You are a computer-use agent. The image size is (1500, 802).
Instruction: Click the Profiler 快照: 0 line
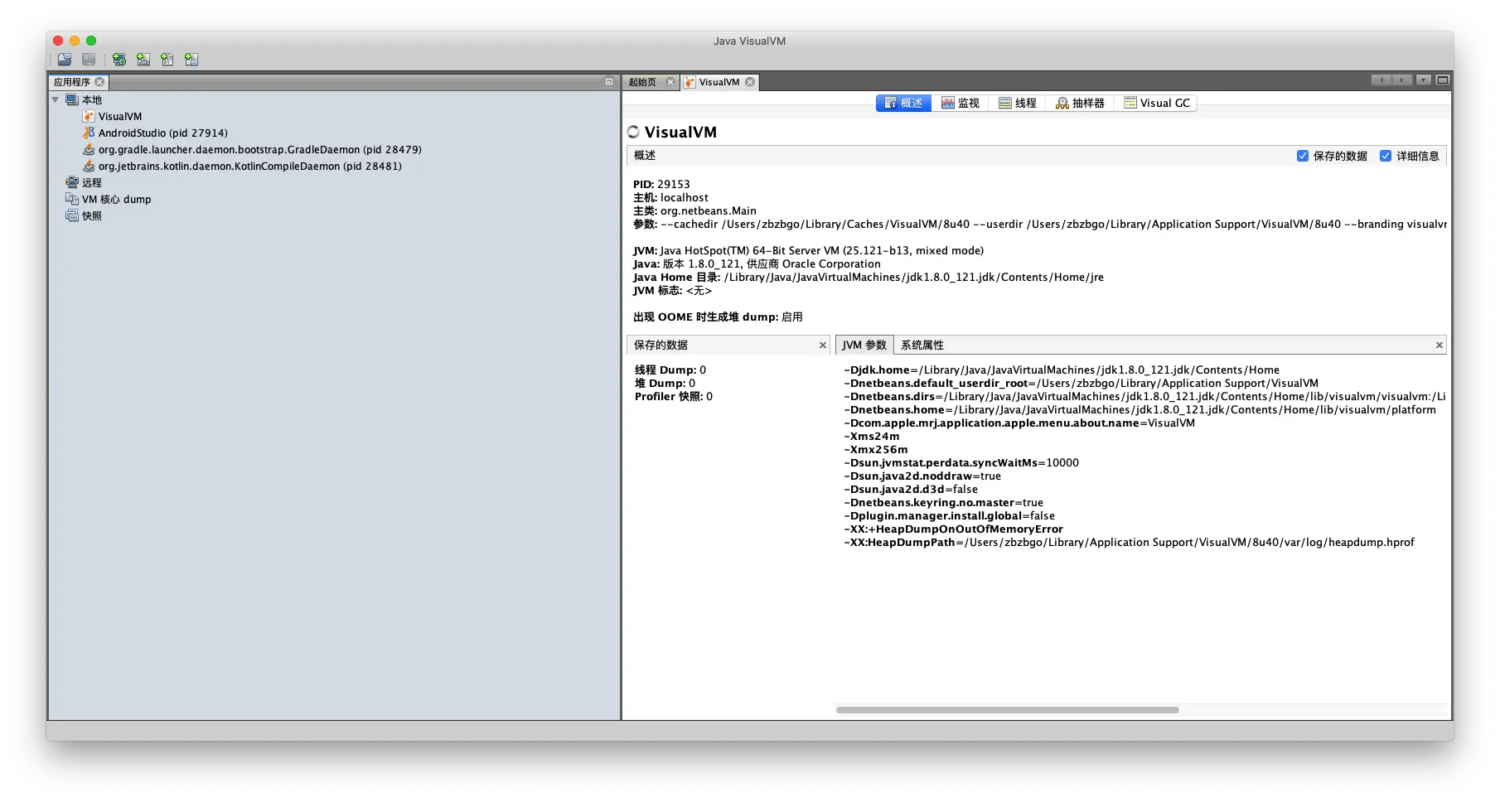pos(674,397)
